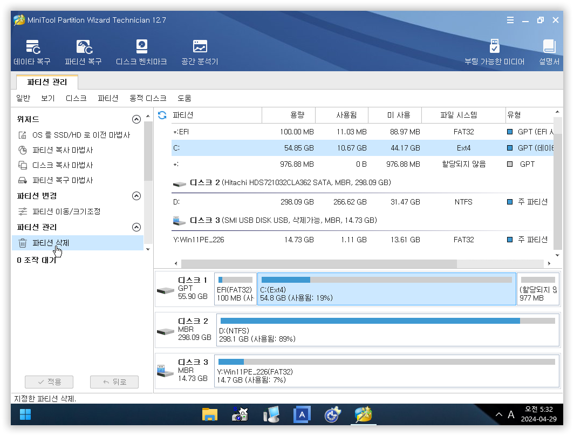Sort by 미 사용 column header
The image size is (574, 436).
coord(395,115)
